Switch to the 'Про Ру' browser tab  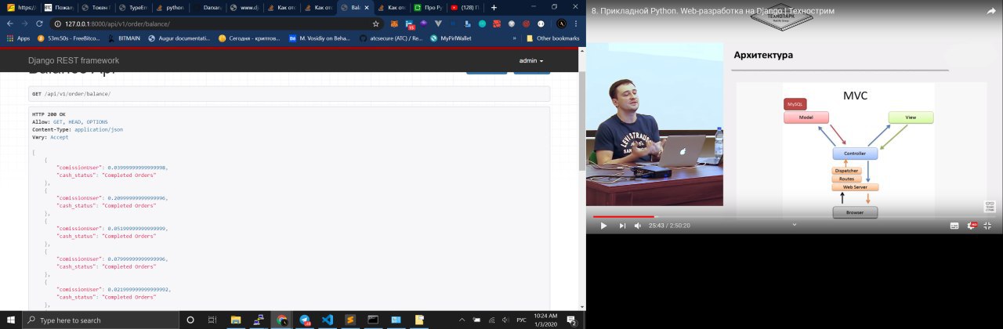429,7
